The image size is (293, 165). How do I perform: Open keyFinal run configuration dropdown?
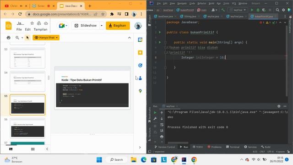[x=238, y=10]
